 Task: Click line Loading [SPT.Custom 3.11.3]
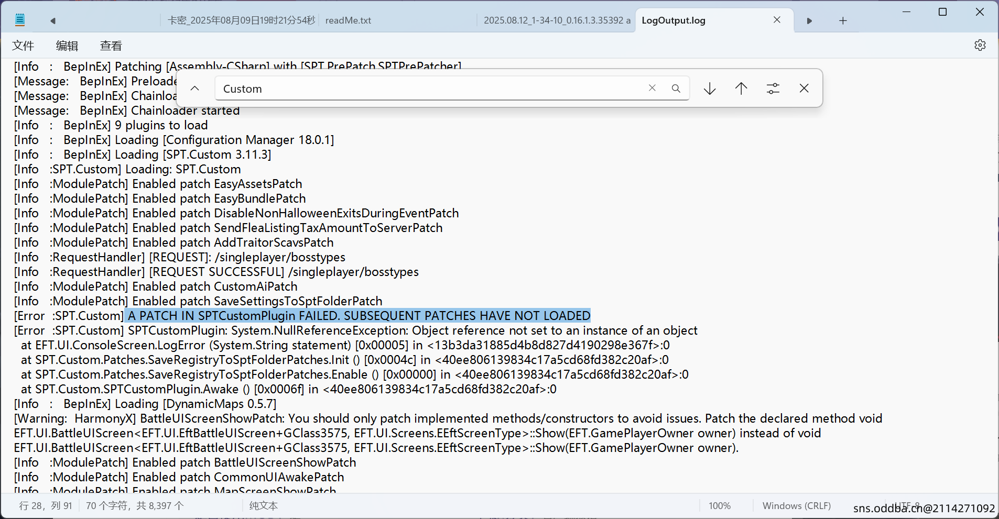(143, 154)
